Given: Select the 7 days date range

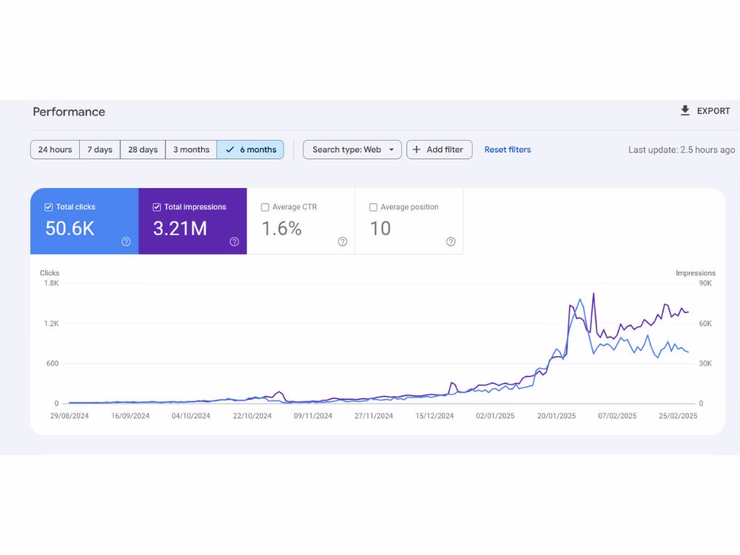Looking at the screenshot, I should (100, 149).
